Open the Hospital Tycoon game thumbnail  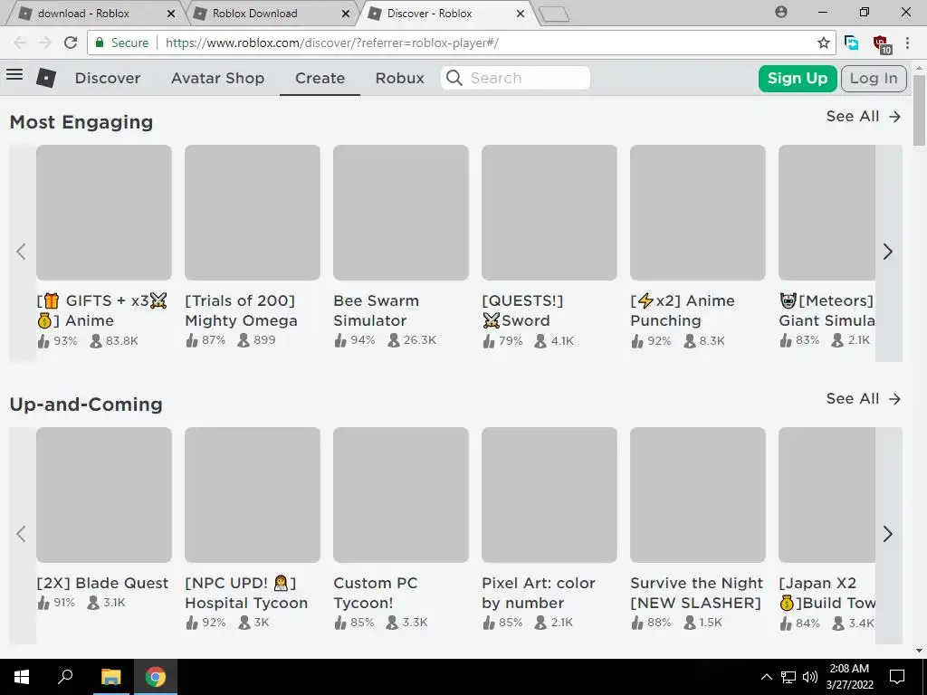pos(253,495)
